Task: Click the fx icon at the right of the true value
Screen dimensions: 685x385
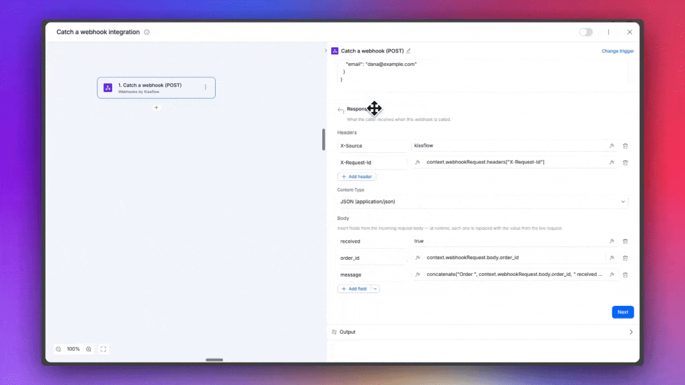Action: (612, 241)
